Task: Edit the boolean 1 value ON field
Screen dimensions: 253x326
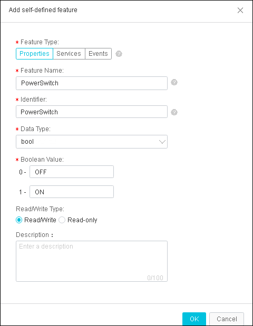Action: point(72,192)
